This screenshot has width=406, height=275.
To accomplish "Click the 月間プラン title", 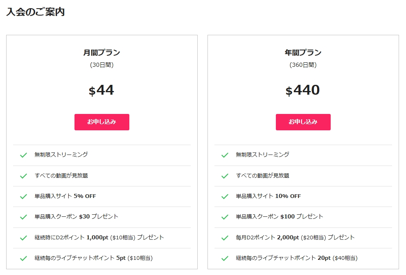I will pyautogui.click(x=101, y=52).
